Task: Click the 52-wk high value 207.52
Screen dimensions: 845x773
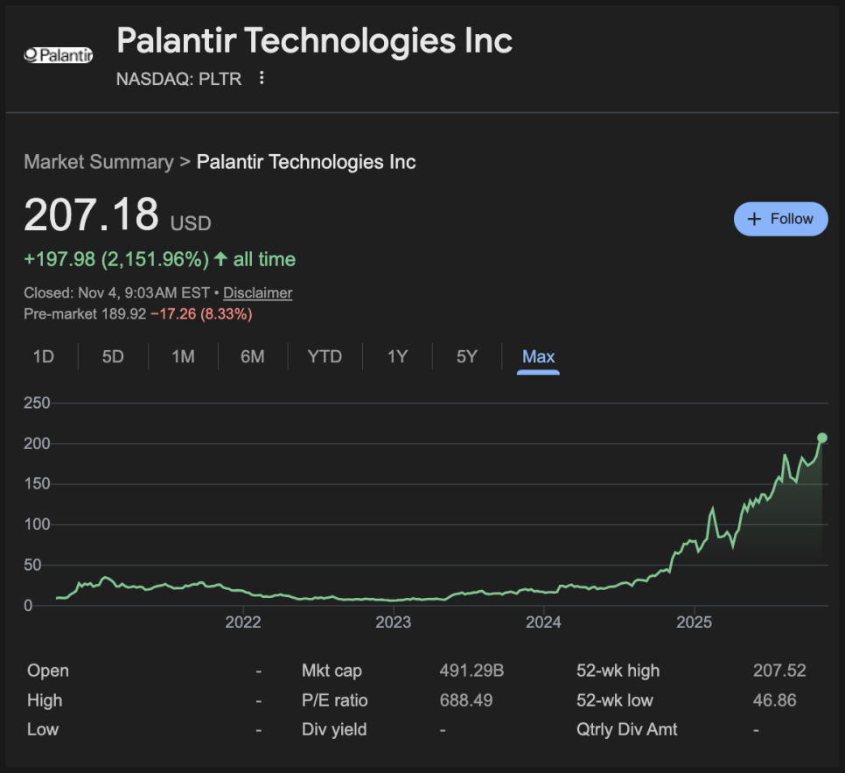Action: [779, 671]
